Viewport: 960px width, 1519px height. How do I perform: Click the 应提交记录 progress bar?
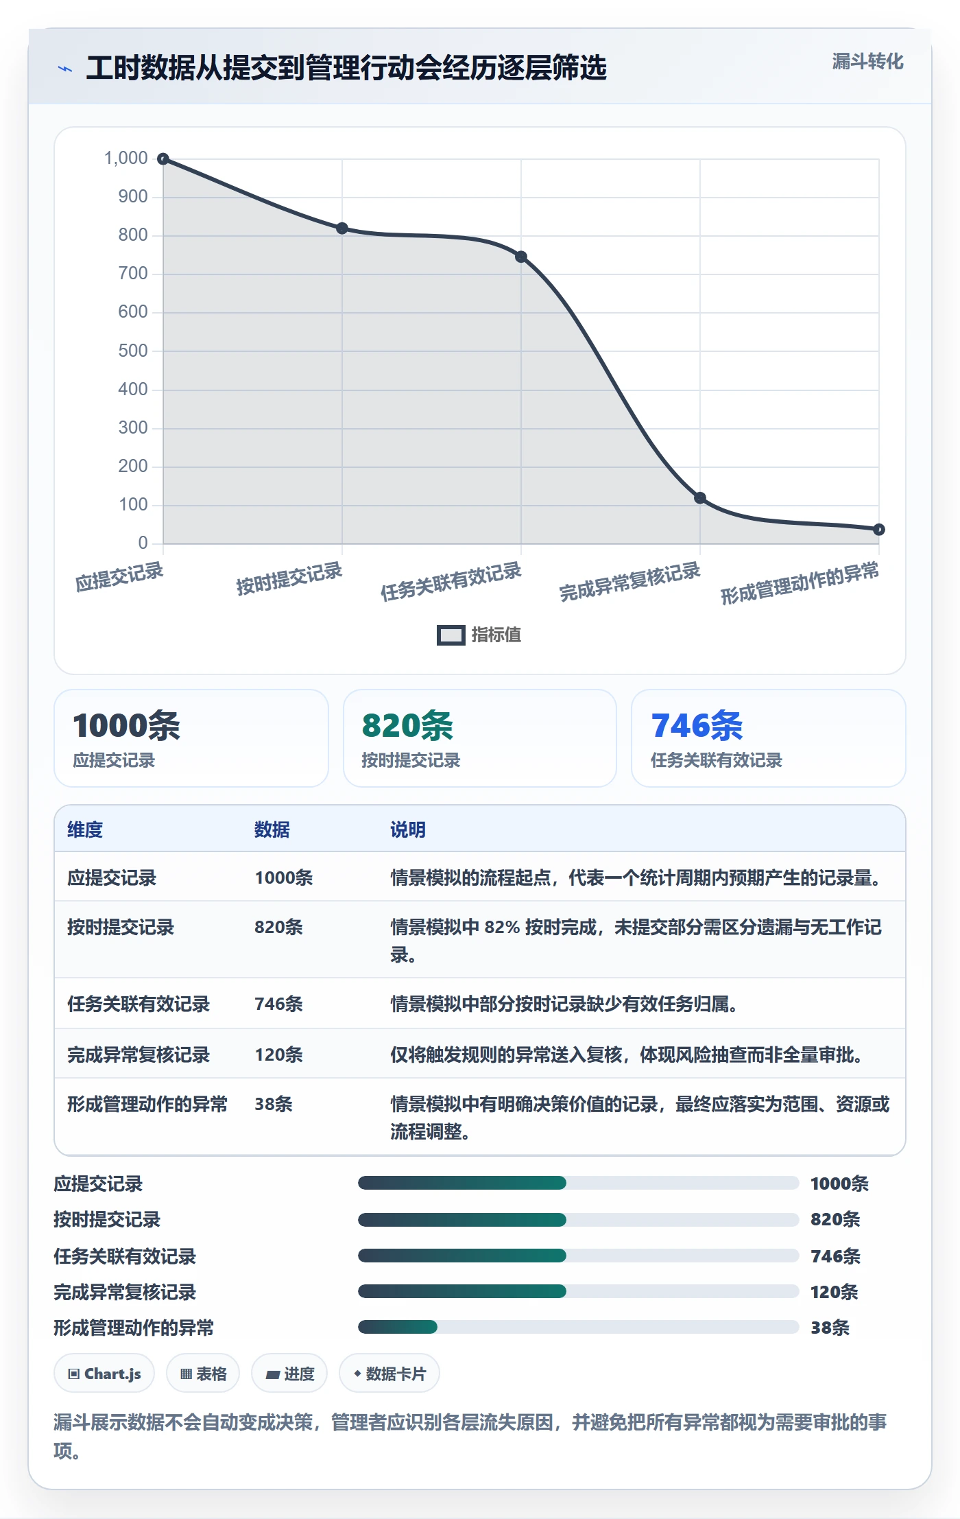(578, 1183)
